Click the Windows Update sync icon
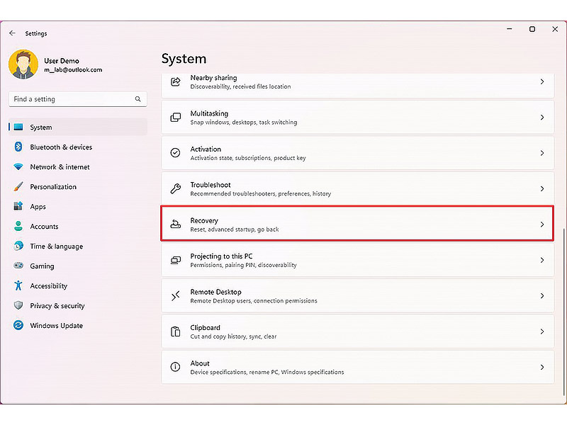This screenshot has width=567, height=425. coord(18,325)
